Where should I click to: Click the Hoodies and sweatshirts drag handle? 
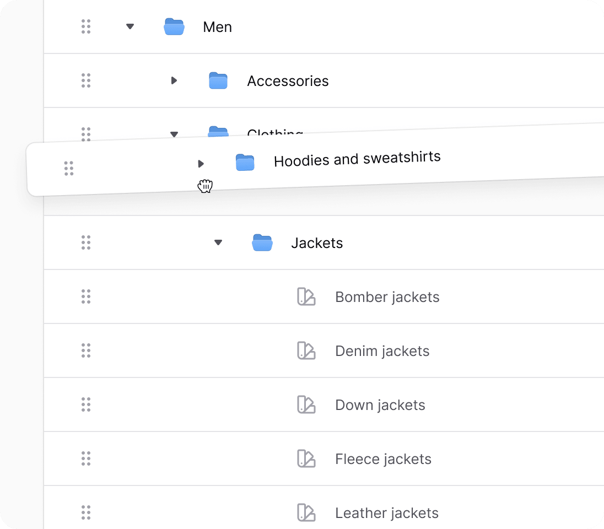[x=69, y=168]
